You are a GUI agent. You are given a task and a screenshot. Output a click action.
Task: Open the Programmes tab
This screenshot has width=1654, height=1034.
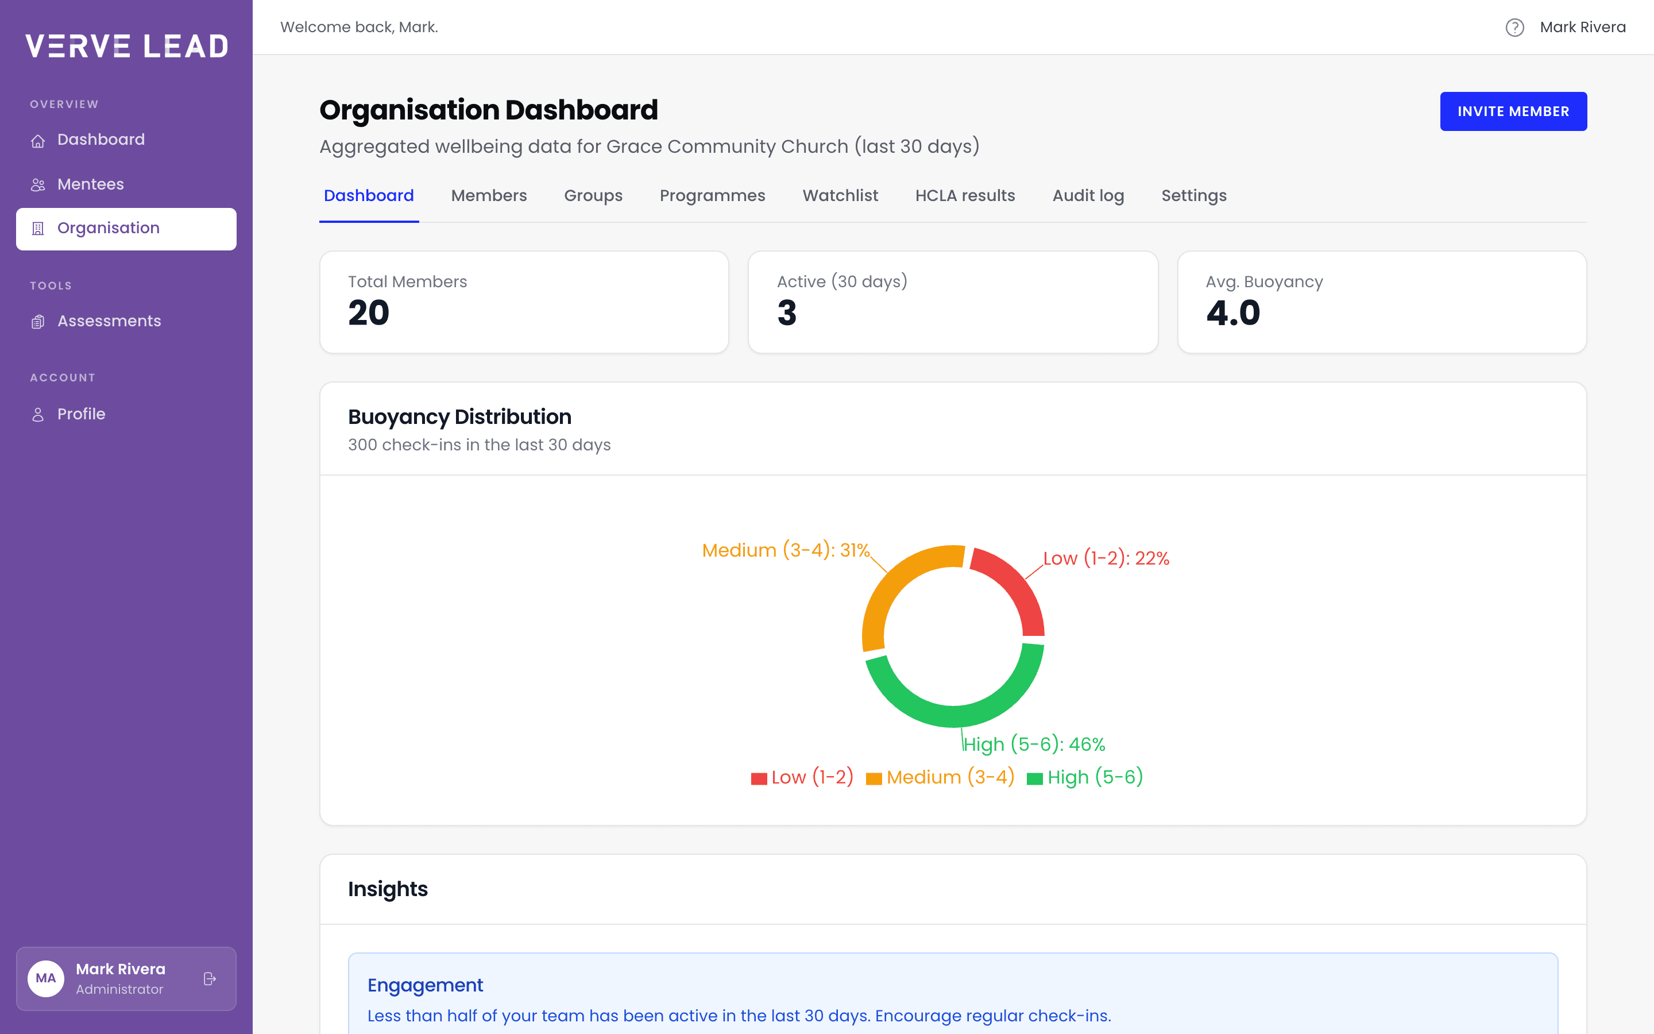pyautogui.click(x=712, y=195)
